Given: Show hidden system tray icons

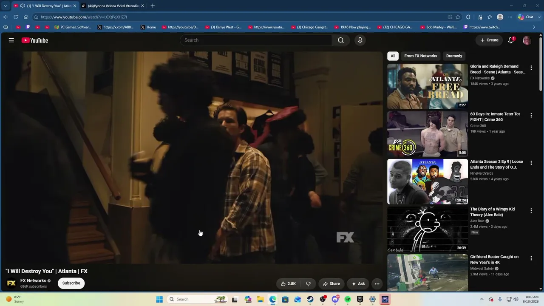Looking at the screenshot, I should [482, 299].
